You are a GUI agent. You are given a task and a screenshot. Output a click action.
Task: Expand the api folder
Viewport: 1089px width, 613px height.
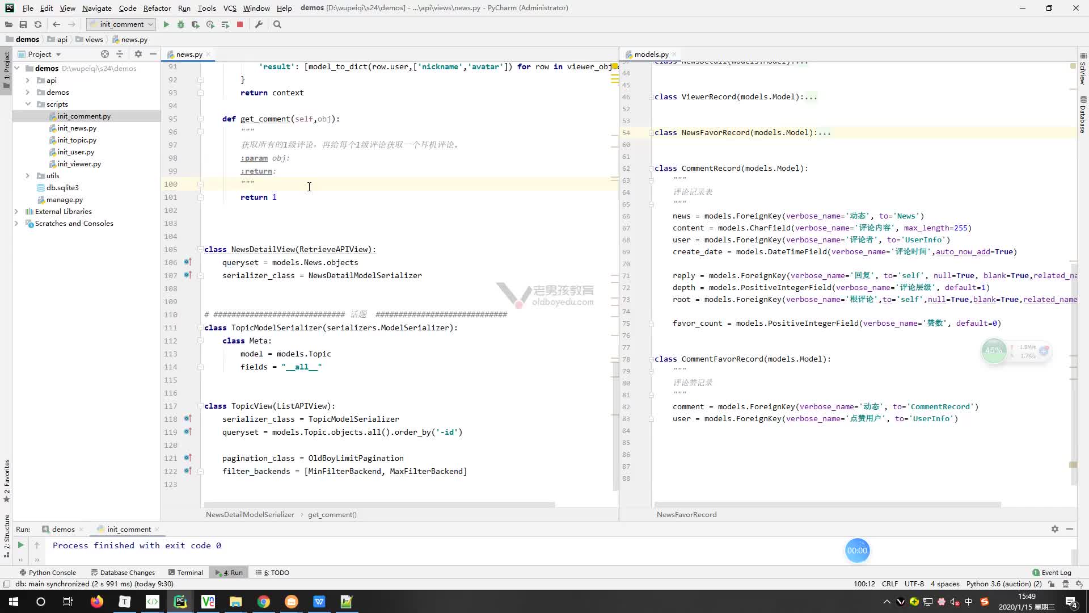coord(27,80)
